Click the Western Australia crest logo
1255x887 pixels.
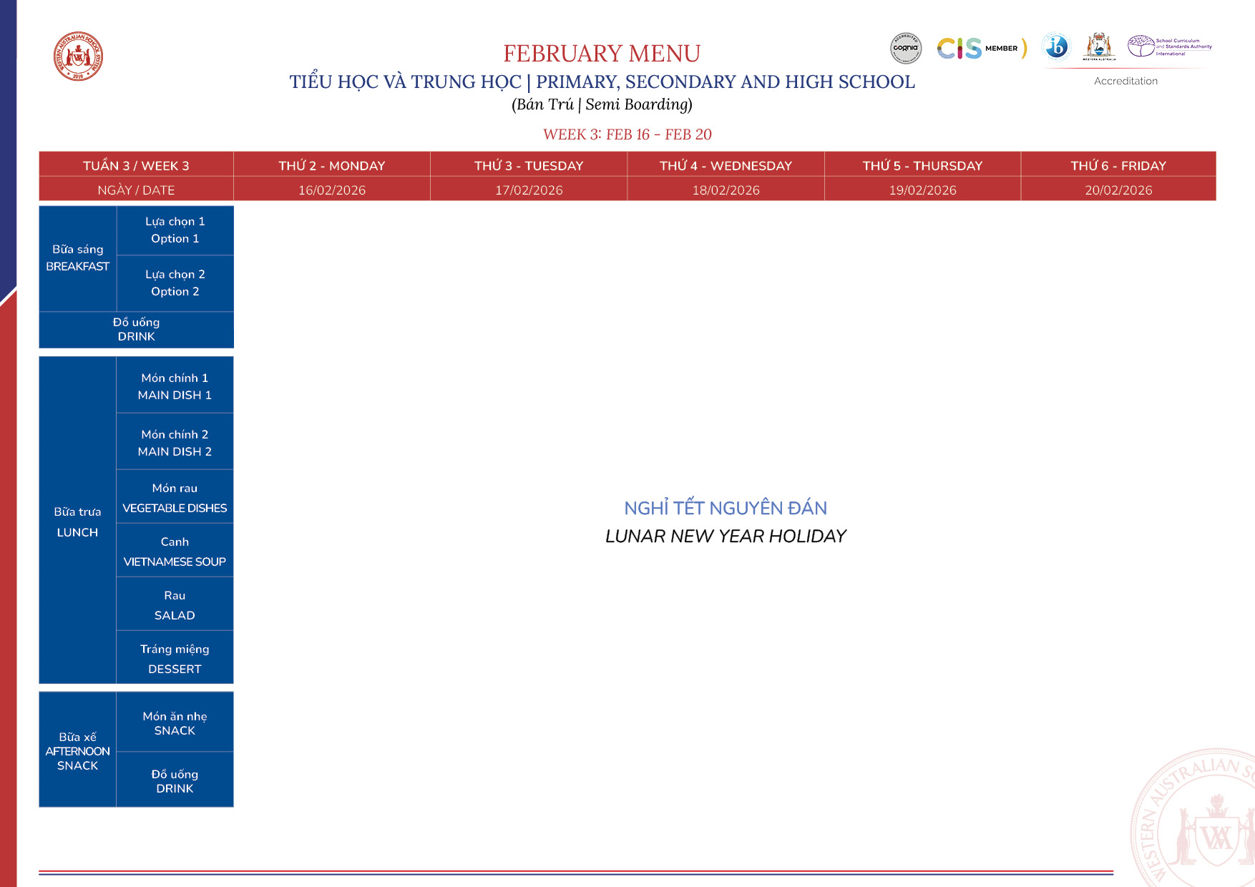[1098, 46]
